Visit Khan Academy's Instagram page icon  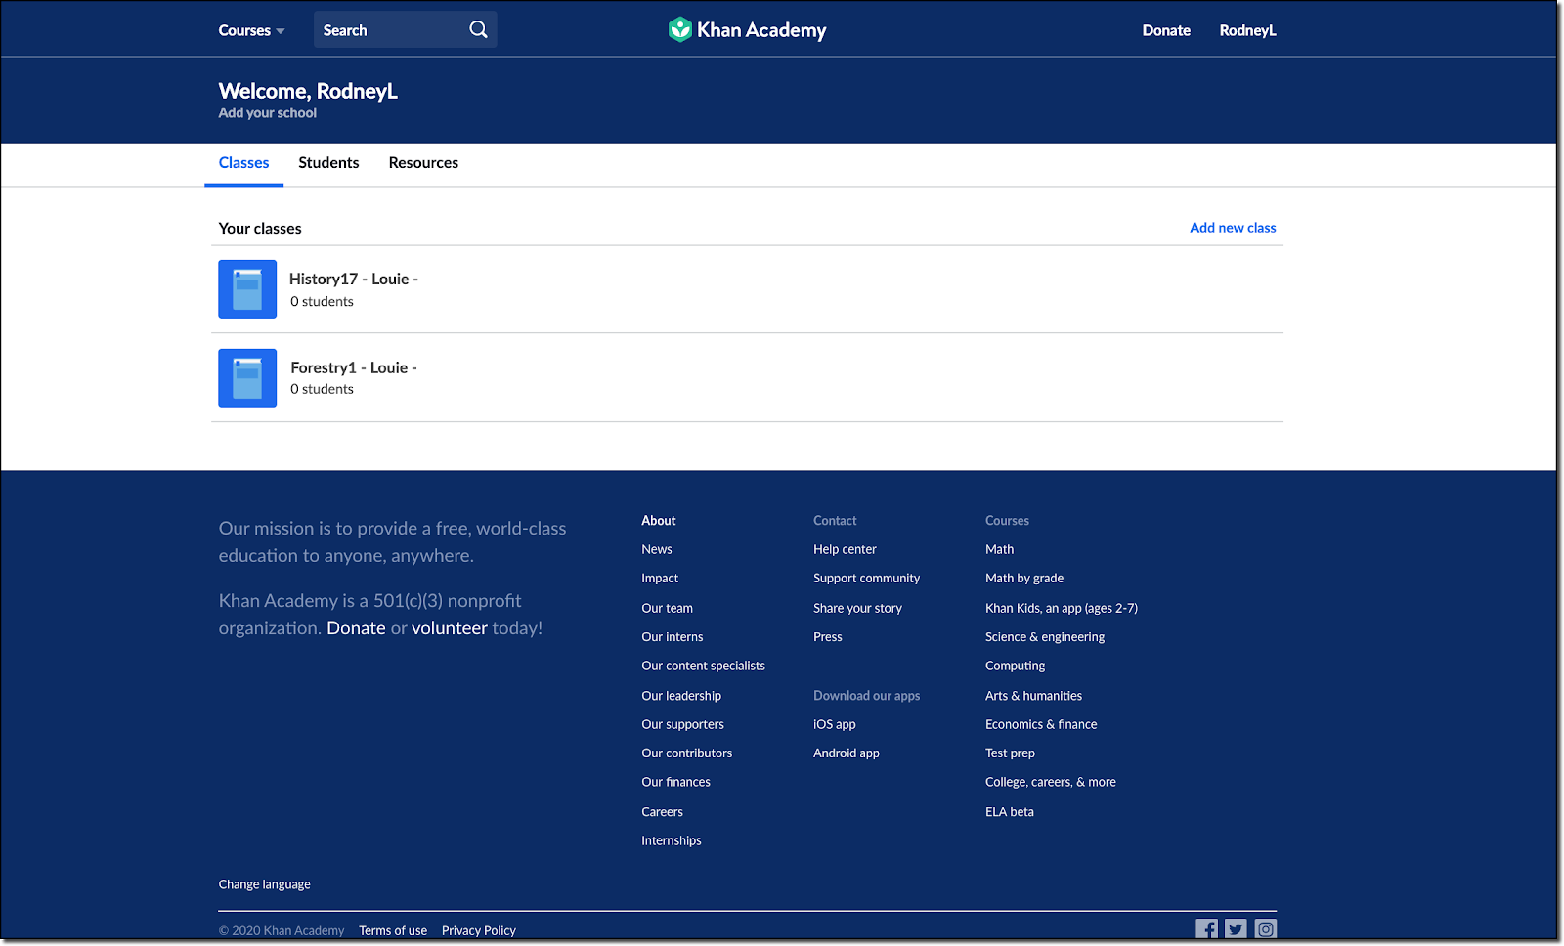[x=1265, y=928]
